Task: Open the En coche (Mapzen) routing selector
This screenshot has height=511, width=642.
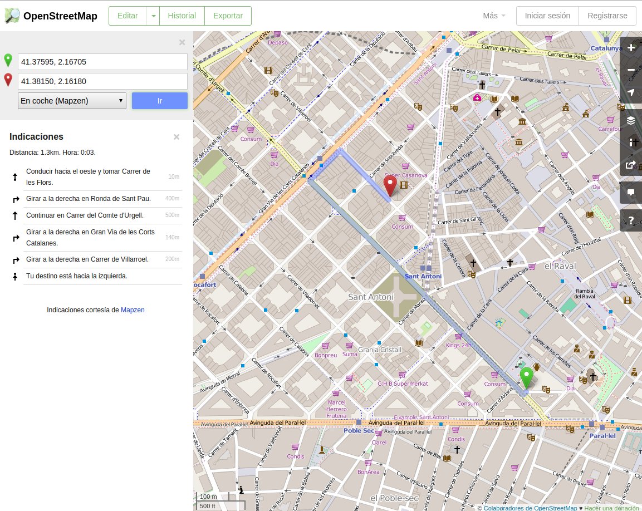Action: (72, 101)
